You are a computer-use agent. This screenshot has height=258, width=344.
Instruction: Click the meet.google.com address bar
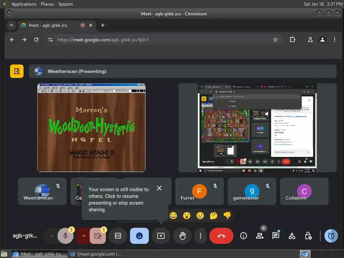pyautogui.click(x=164, y=40)
